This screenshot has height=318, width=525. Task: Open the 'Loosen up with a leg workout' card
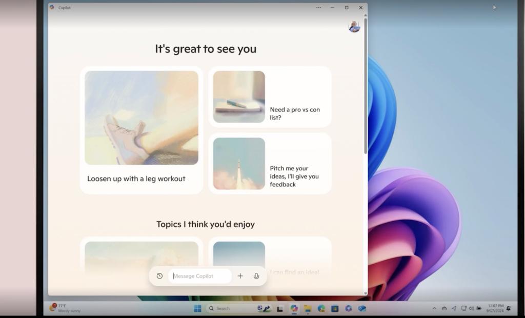coord(142,130)
